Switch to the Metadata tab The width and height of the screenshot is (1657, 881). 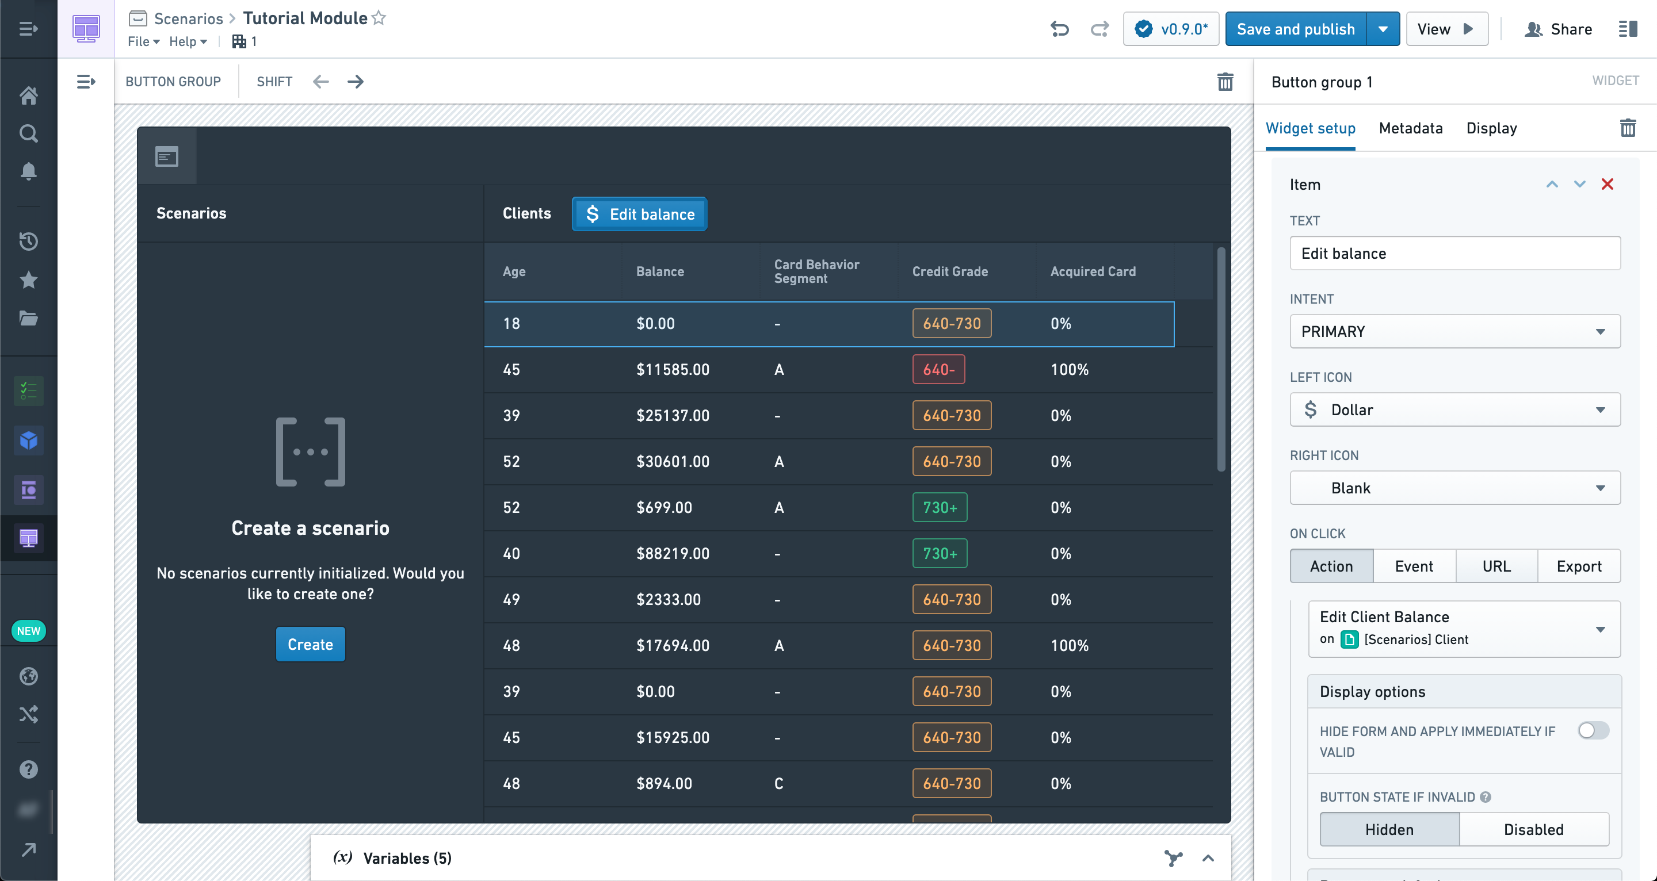1411,128
